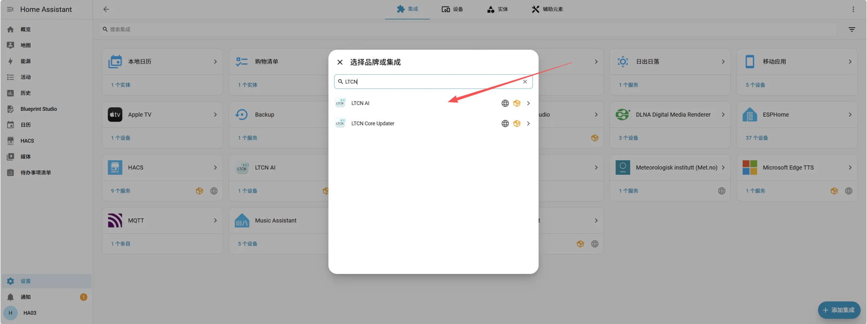Open the DLNA Digital Media Renderer icon

(x=622, y=115)
